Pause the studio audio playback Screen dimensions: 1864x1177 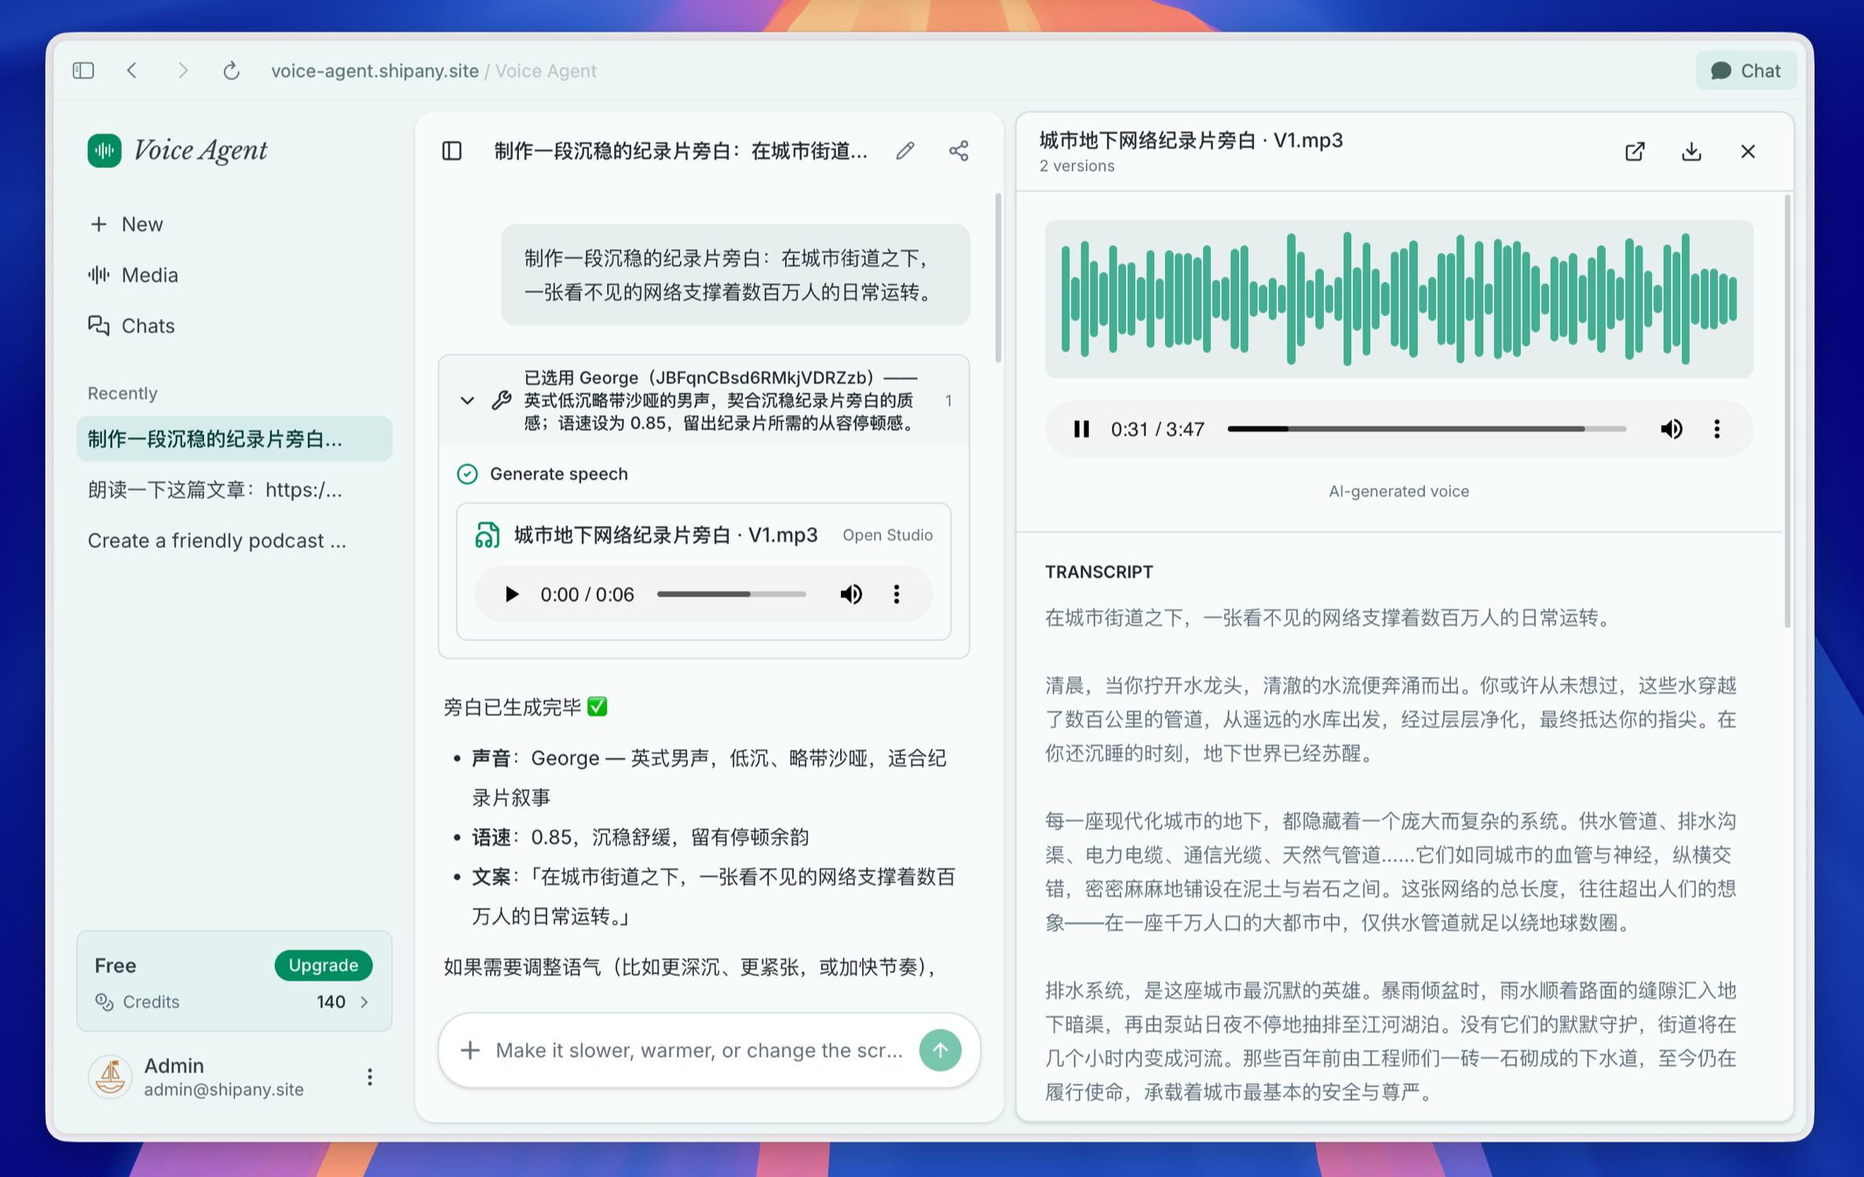[1082, 429]
